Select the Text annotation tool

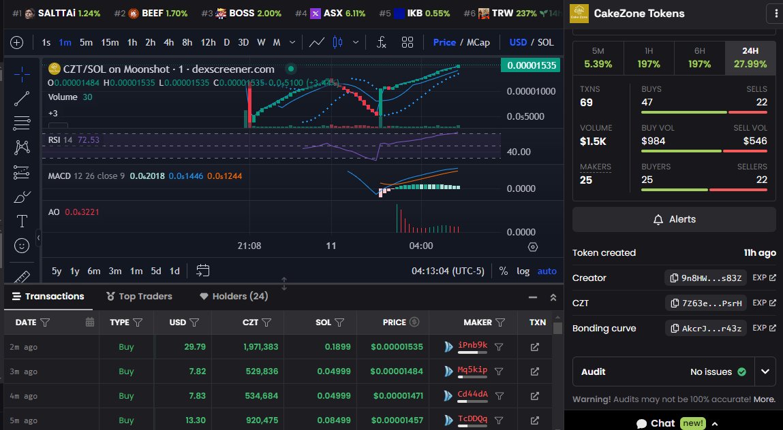[22, 221]
